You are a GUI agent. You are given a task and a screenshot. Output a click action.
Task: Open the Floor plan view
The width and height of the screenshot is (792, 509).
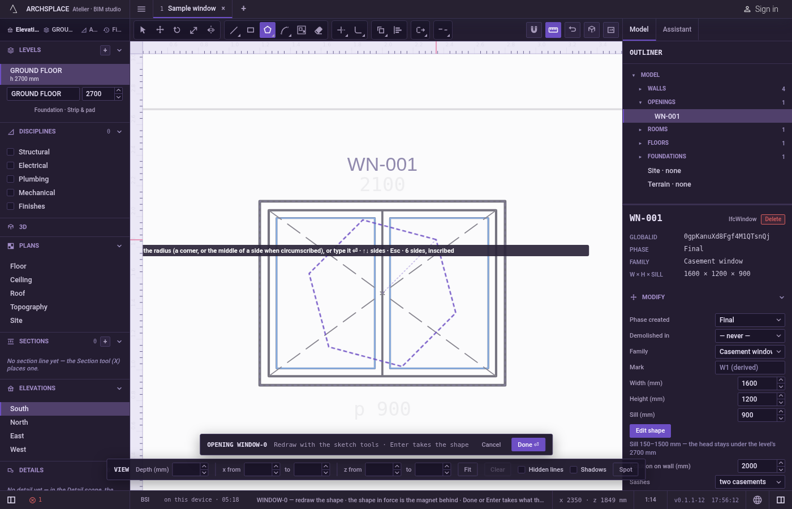65,266
